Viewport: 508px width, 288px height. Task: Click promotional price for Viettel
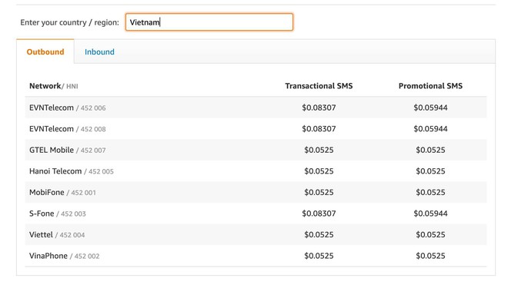pyautogui.click(x=430, y=235)
